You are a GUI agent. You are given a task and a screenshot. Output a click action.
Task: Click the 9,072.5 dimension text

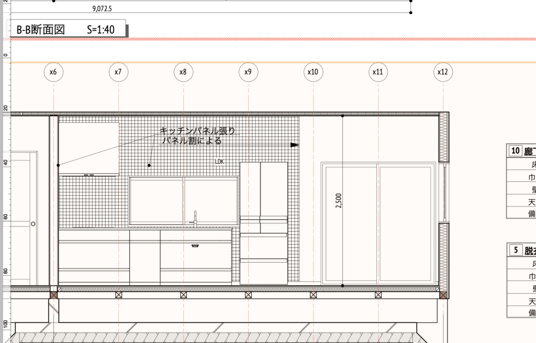pos(104,9)
